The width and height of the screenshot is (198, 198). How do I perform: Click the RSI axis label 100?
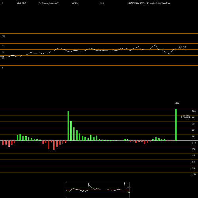click(x=3, y=36)
